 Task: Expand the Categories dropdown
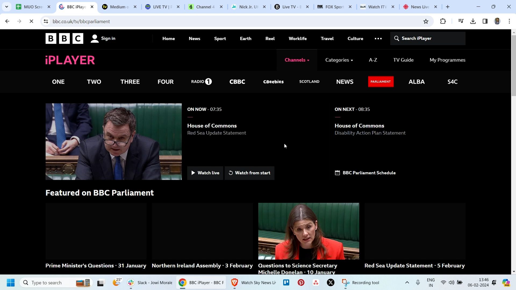[339, 60]
